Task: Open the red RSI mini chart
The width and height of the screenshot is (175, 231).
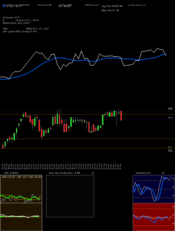Action: click(x=154, y=217)
